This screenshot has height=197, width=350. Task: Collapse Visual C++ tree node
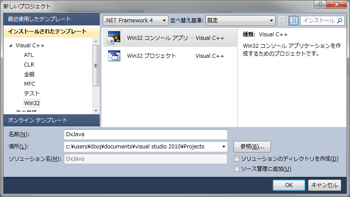[10, 46]
